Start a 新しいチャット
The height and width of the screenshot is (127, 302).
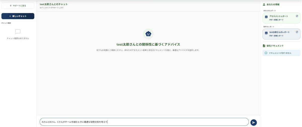point(18,16)
